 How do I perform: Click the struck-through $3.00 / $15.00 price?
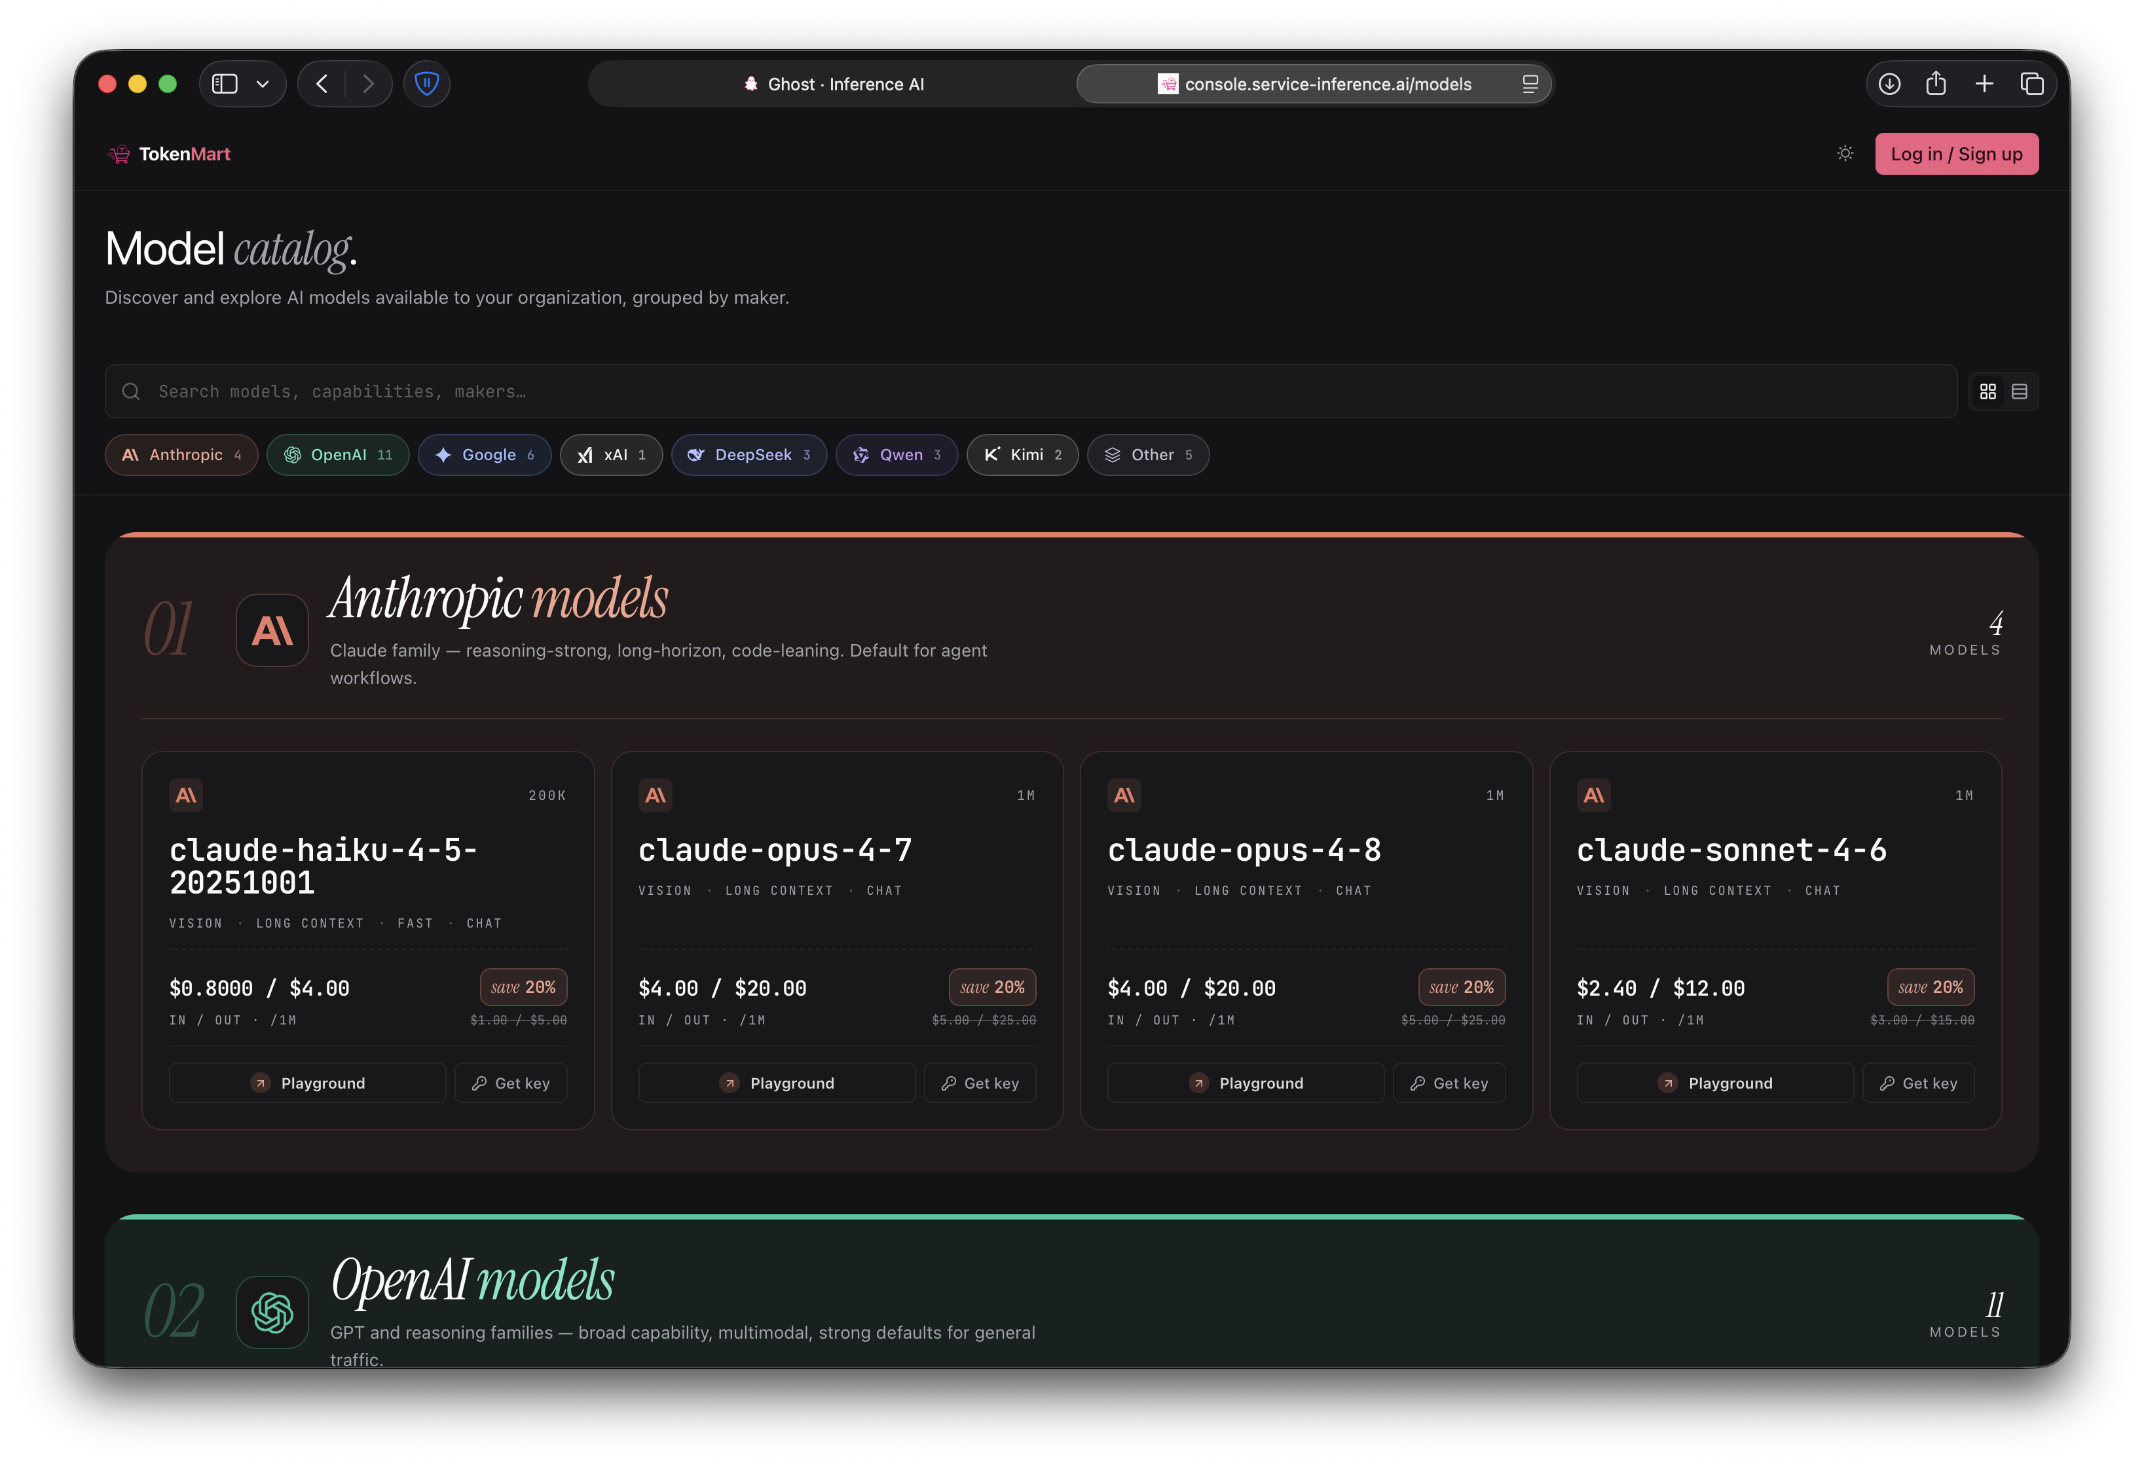(x=1921, y=1020)
